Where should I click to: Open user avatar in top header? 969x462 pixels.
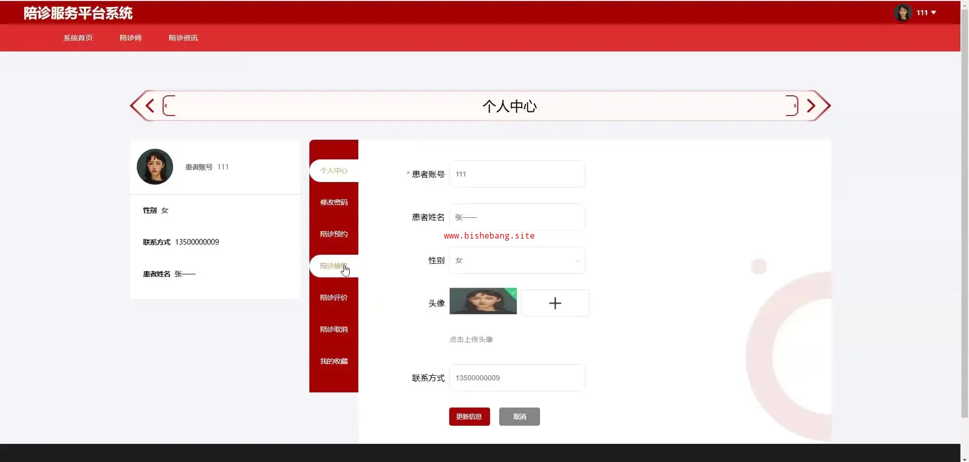click(x=902, y=13)
